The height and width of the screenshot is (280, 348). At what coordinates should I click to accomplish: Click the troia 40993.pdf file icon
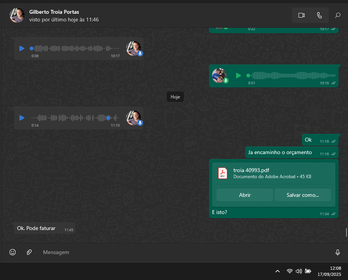pyautogui.click(x=223, y=173)
